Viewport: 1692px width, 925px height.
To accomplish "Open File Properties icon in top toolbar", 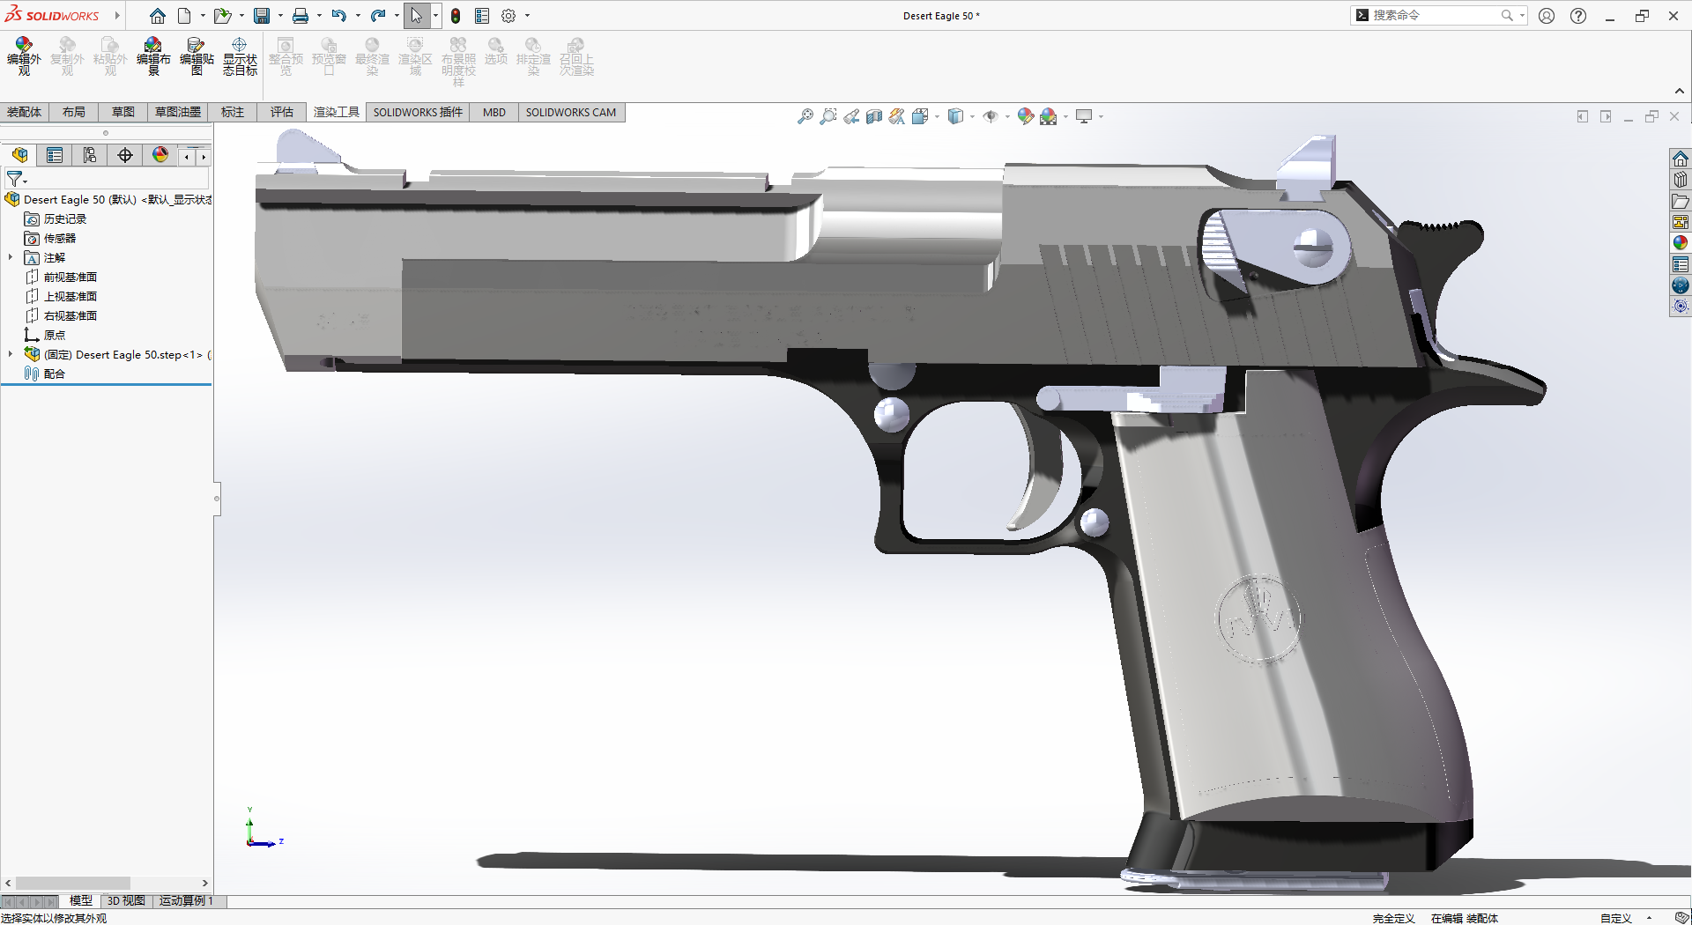I will click(482, 16).
